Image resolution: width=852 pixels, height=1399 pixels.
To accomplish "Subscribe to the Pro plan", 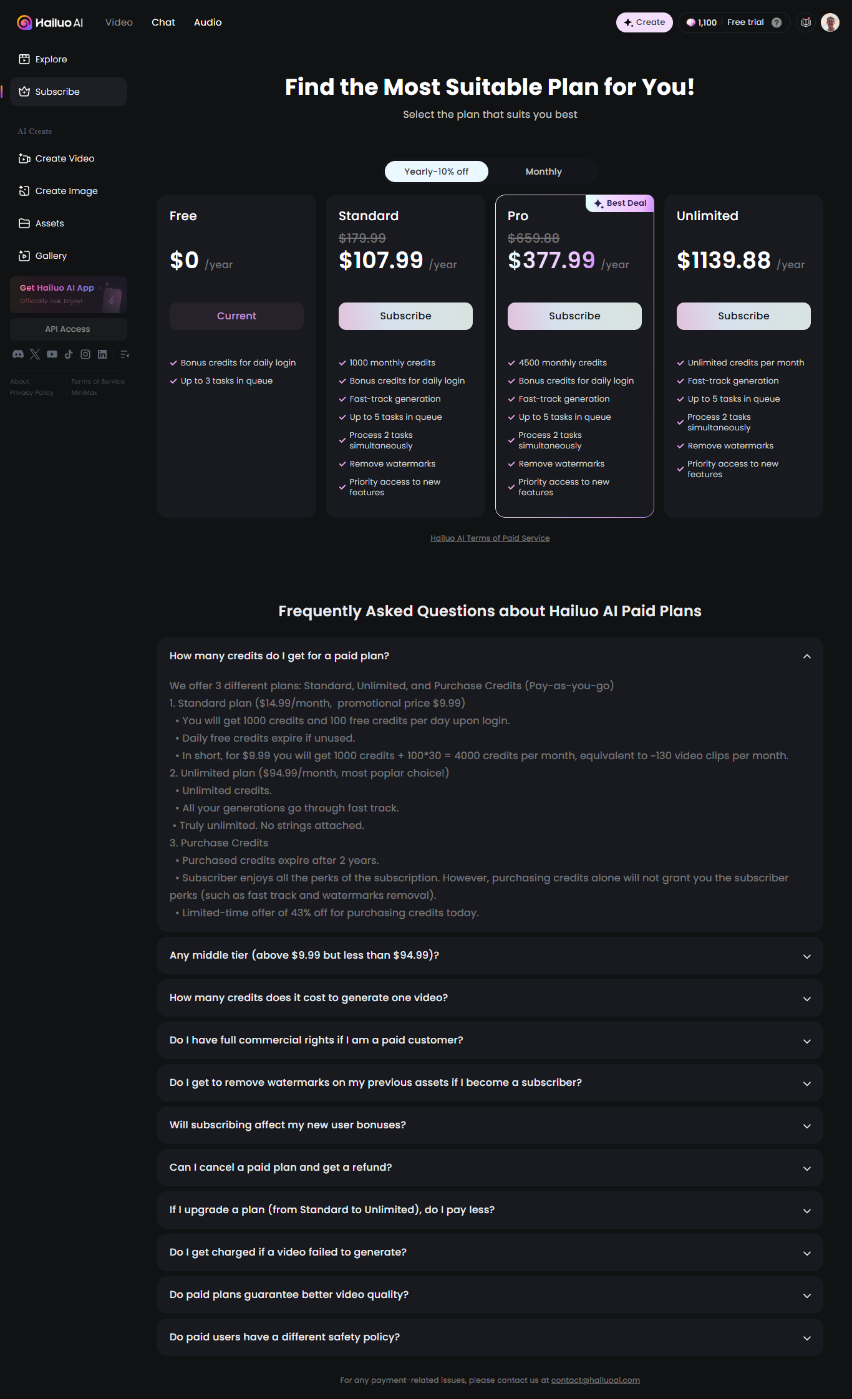I will click(574, 316).
